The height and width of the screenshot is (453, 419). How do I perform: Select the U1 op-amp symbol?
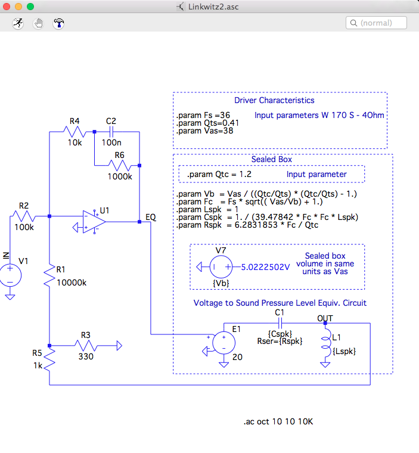click(94, 221)
